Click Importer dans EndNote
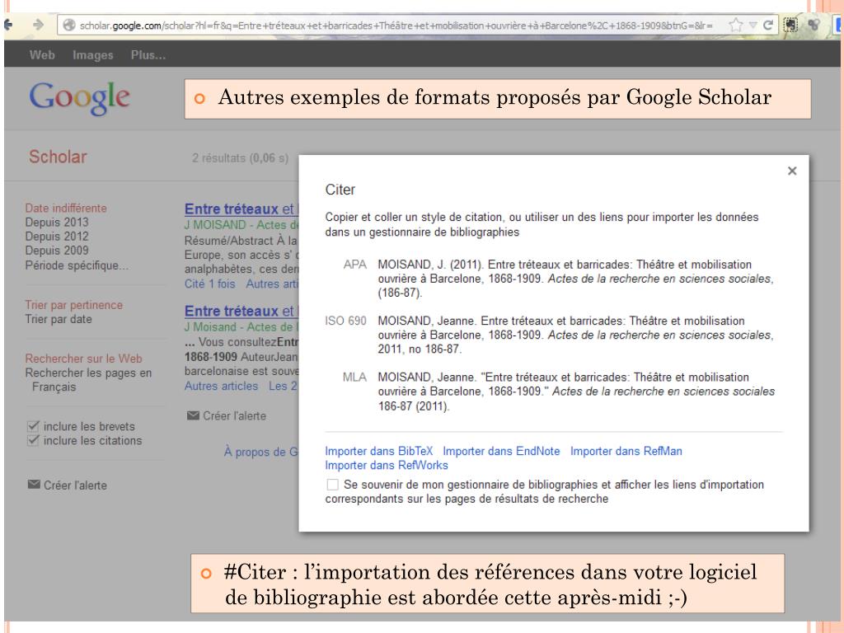Viewport: 844px width, 633px height. coord(501,451)
